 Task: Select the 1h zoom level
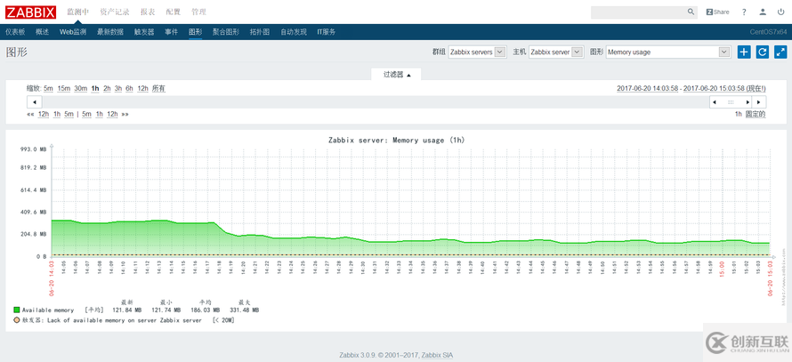pos(95,88)
